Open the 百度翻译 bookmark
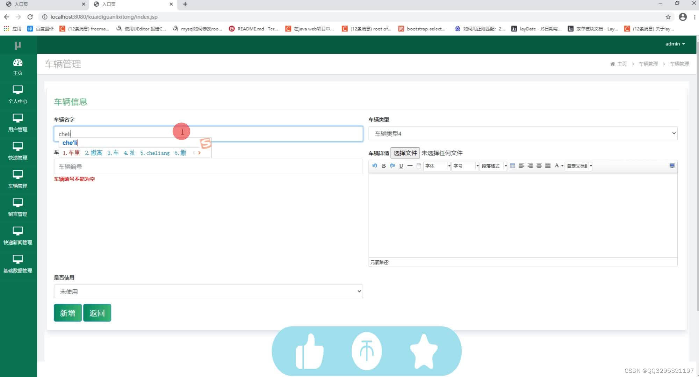This screenshot has height=377, width=699. pos(40,29)
